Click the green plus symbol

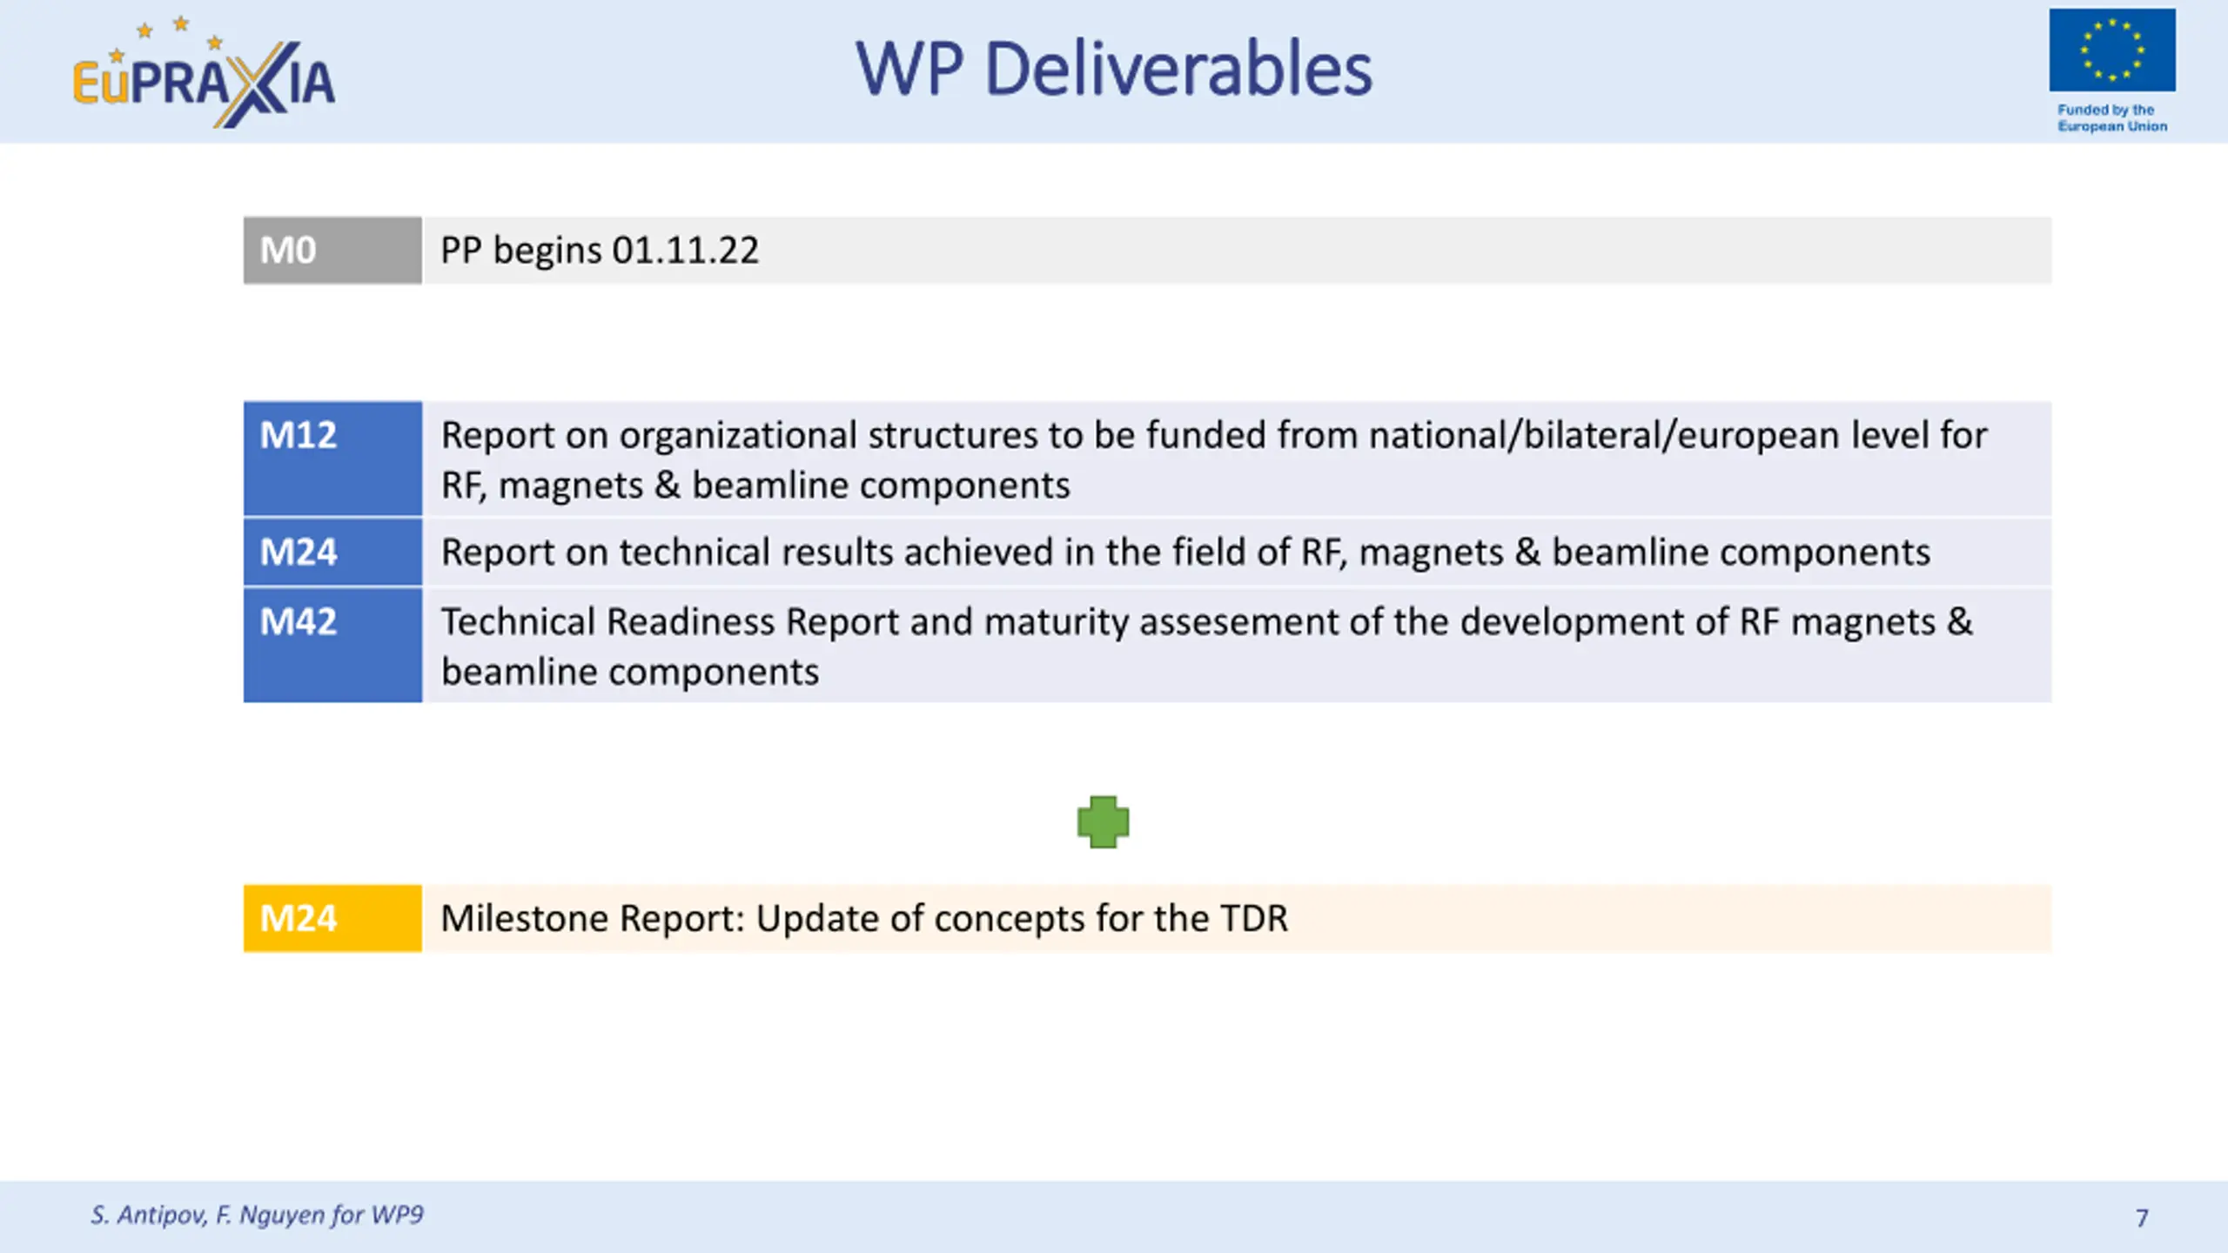click(x=1103, y=821)
